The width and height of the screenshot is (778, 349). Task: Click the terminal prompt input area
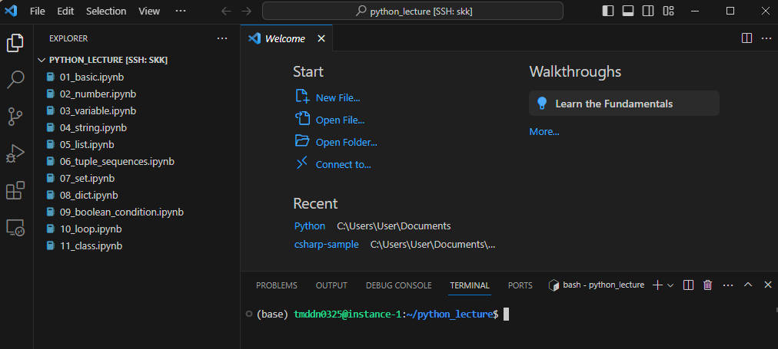tap(506, 314)
